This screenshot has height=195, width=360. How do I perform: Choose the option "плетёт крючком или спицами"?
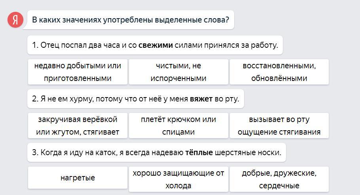click(178, 126)
